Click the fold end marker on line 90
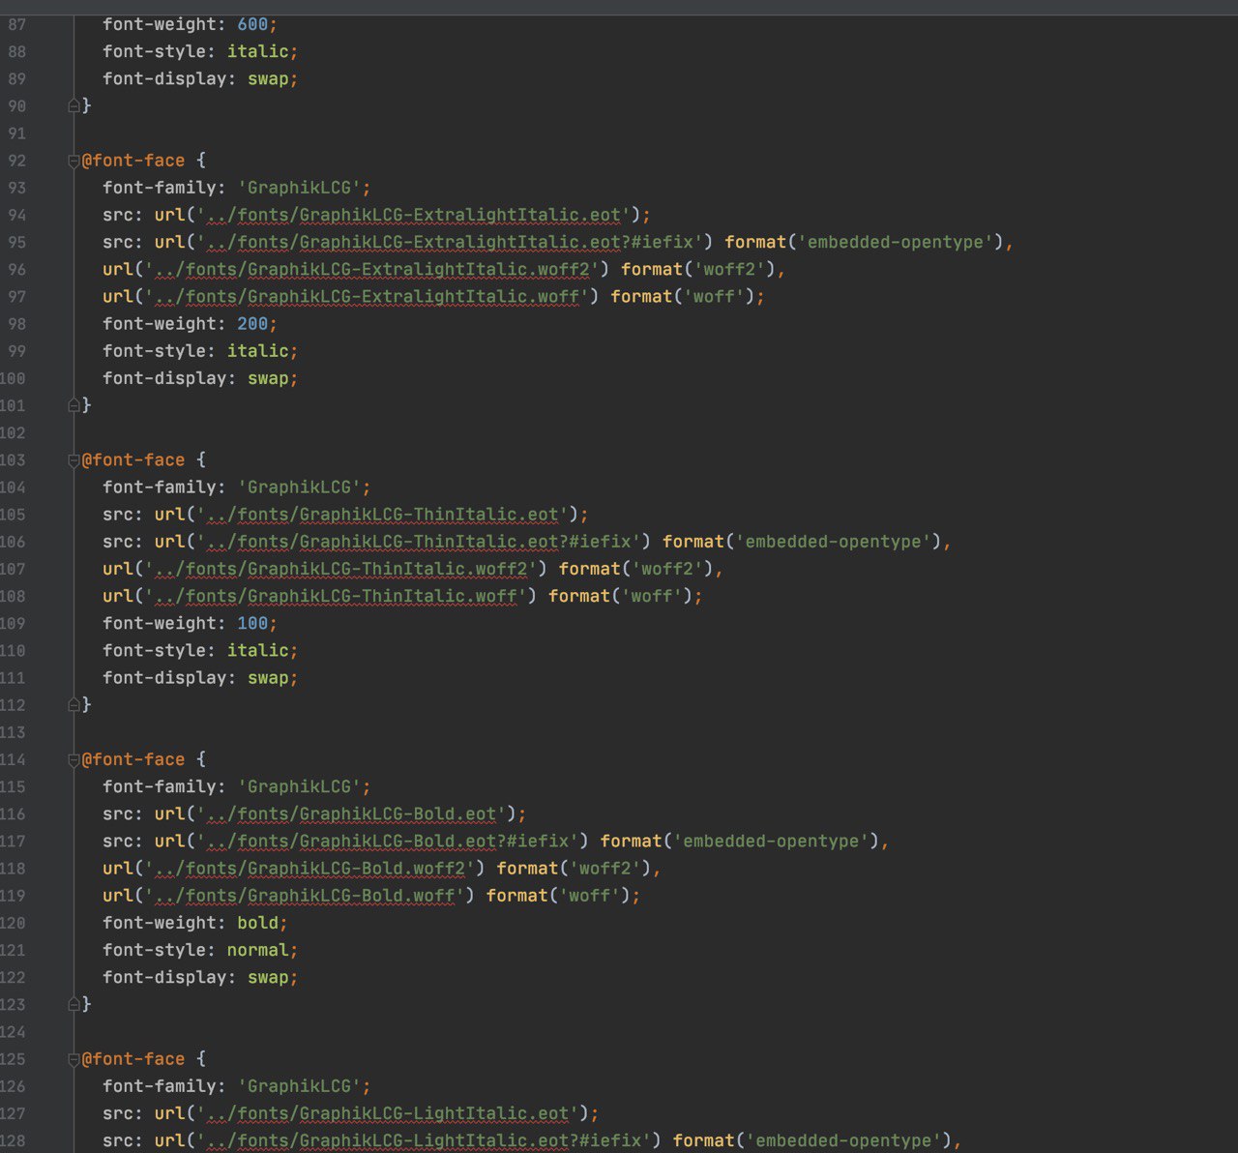The height and width of the screenshot is (1153, 1238). pyautogui.click(x=74, y=105)
